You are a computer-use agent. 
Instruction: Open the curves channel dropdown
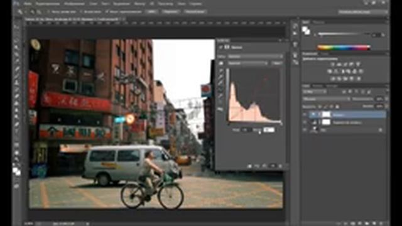point(248,63)
